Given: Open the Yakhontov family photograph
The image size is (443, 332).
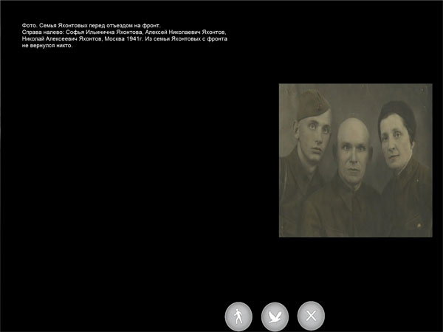Looking at the screenshot, I should tap(355, 160).
